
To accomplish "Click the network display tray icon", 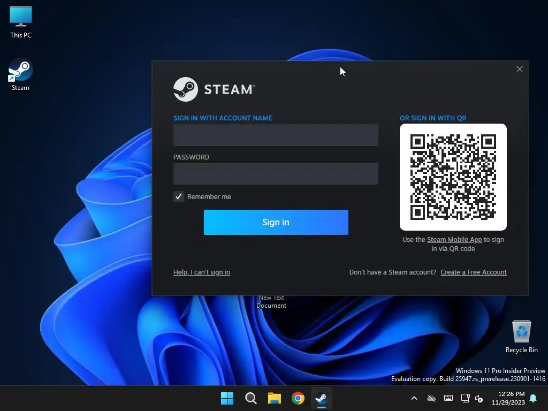I will 465,398.
